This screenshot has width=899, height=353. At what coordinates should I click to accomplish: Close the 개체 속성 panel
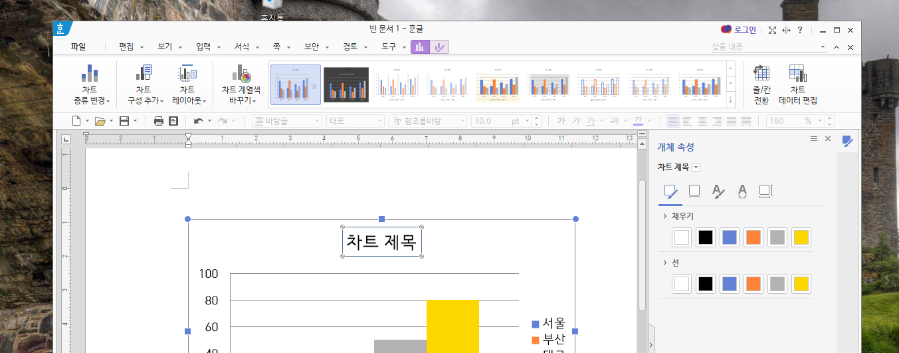828,139
